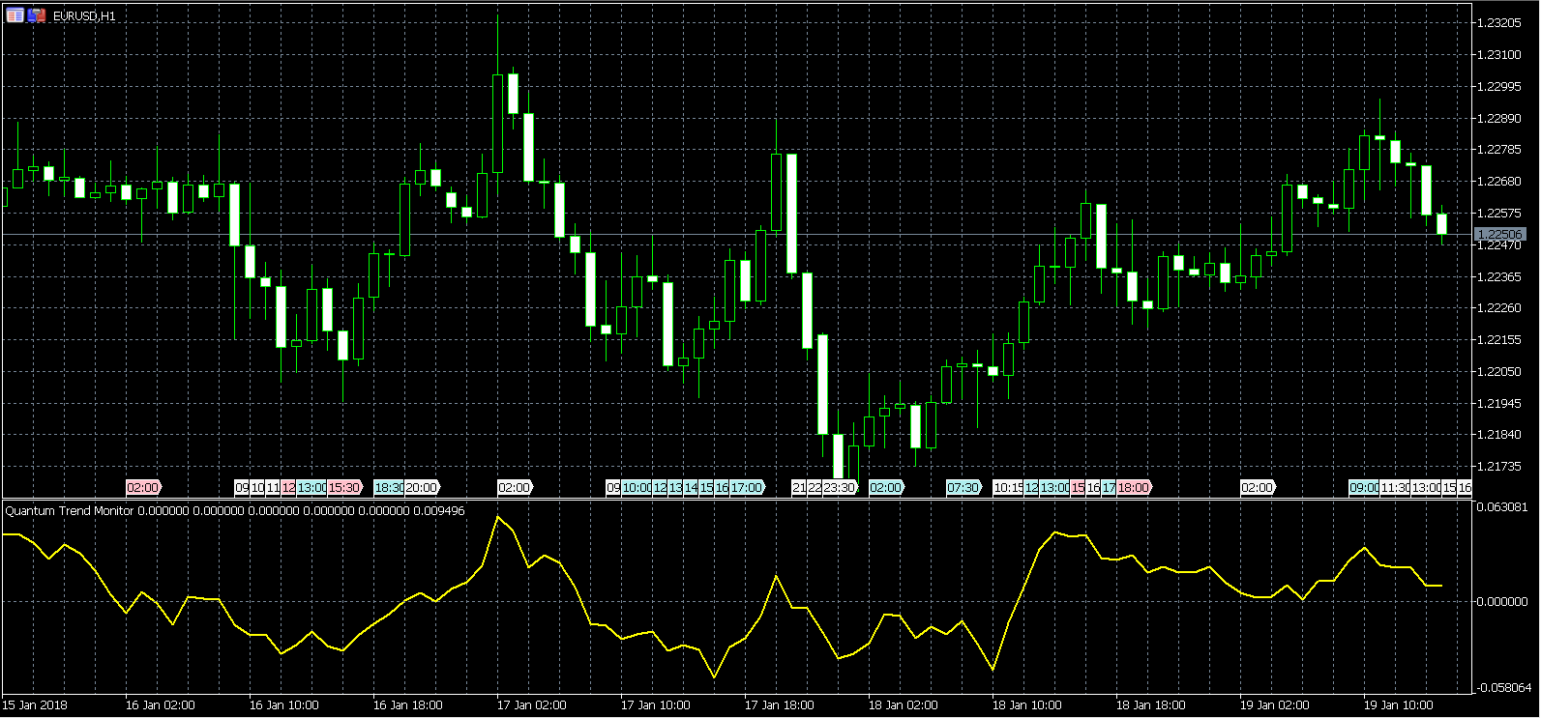1541x718 pixels.
Task: Click the pink 15:30 event marker
Action: (344, 488)
